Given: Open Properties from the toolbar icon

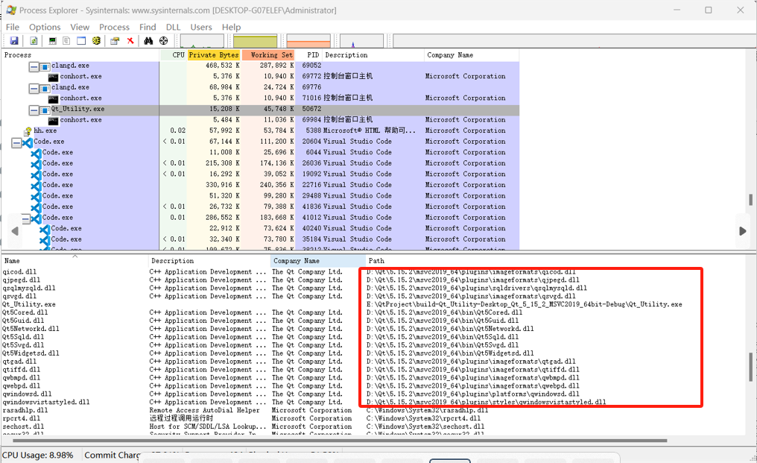Looking at the screenshot, I should coord(115,41).
